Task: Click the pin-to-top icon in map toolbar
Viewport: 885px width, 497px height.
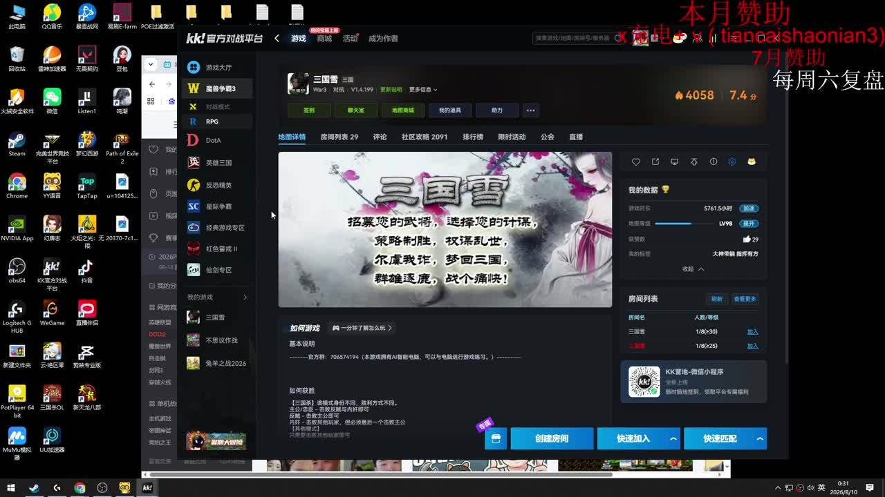Action: [694, 162]
